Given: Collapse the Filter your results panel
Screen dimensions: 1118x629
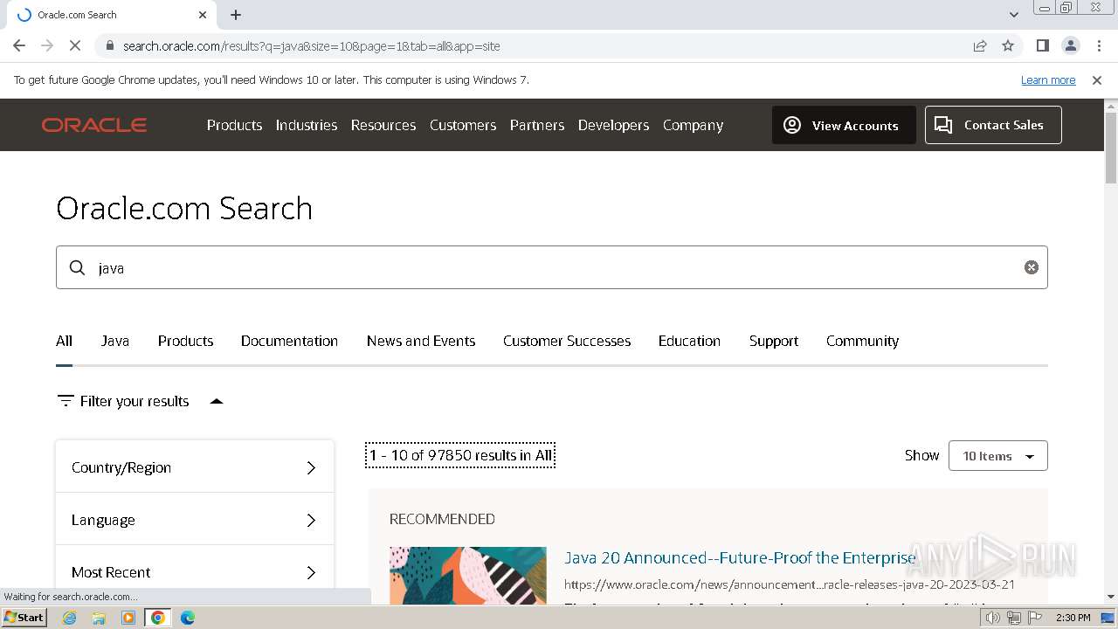Looking at the screenshot, I should click(217, 401).
